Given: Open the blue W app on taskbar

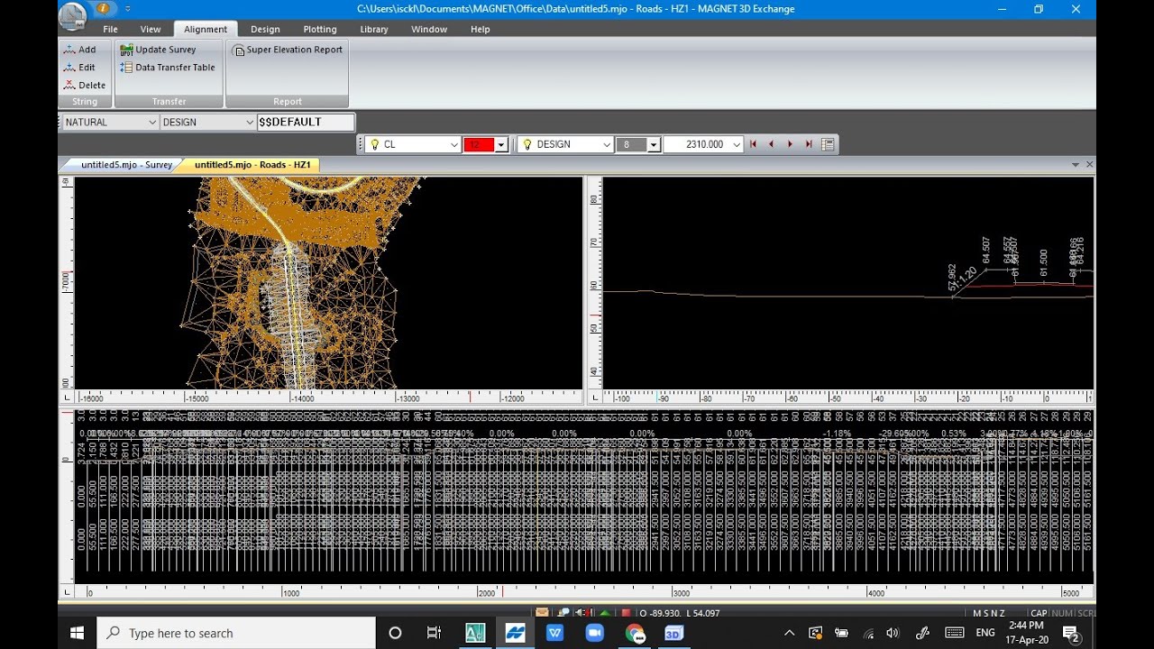Looking at the screenshot, I should coord(554,633).
